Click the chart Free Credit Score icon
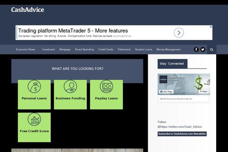 coord(34,119)
